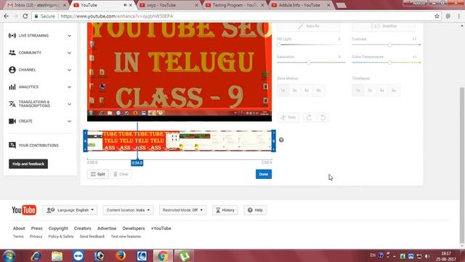Click the Clear button
This screenshot has height=262, width=465.
coord(121,174)
